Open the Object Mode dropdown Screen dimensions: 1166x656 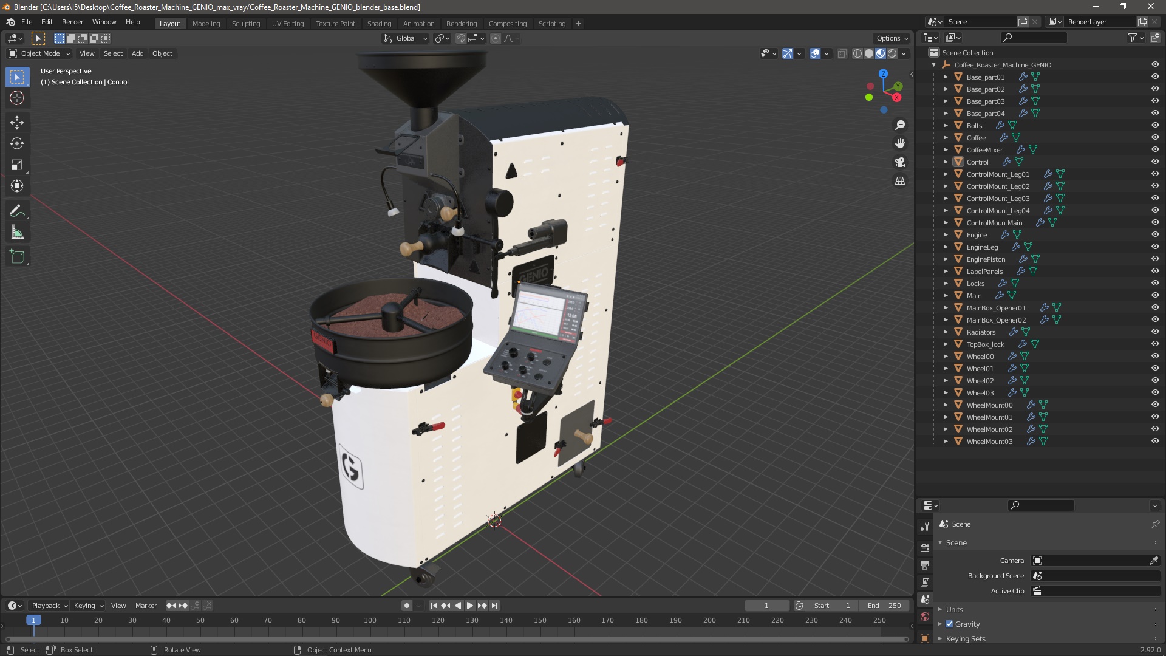[x=39, y=53]
